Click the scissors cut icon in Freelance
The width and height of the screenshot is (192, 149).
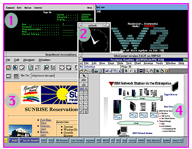tap(111, 71)
